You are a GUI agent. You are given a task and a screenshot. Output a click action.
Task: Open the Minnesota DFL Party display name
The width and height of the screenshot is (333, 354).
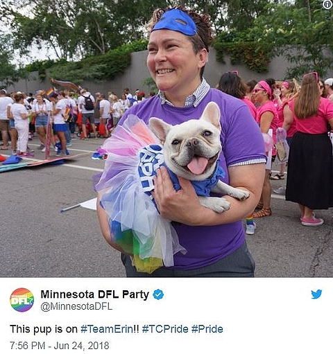point(95,294)
